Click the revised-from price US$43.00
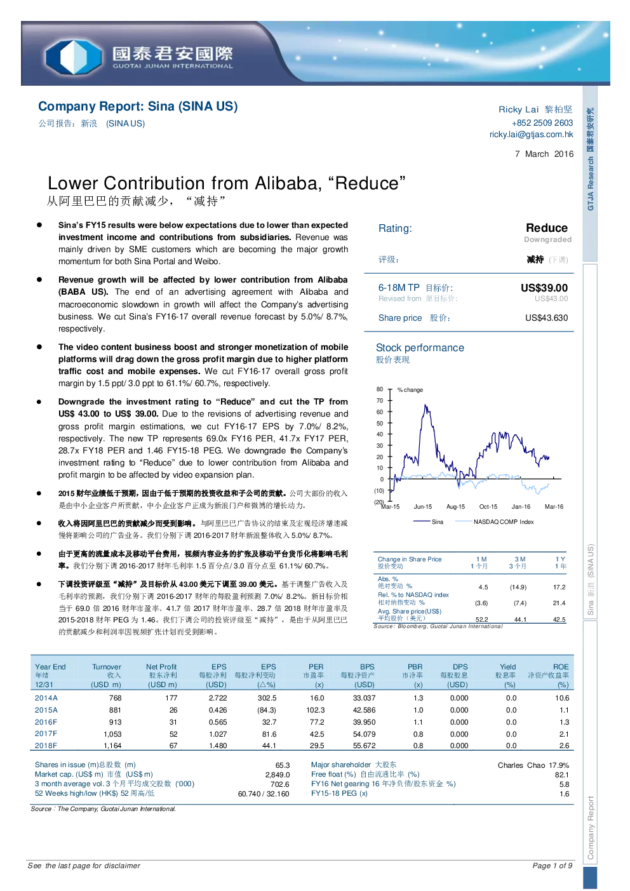The height and width of the screenshot is (891, 630). point(551,298)
